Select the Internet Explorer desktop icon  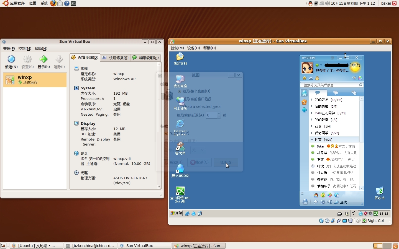pyautogui.click(x=180, y=128)
